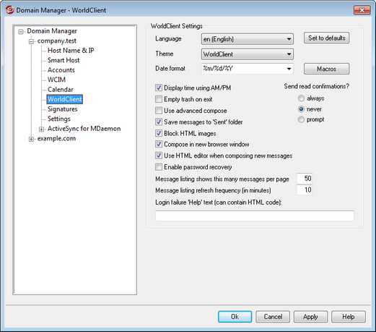Open the Theme dropdown
The height and width of the screenshot is (332, 376).
pyautogui.click(x=248, y=54)
